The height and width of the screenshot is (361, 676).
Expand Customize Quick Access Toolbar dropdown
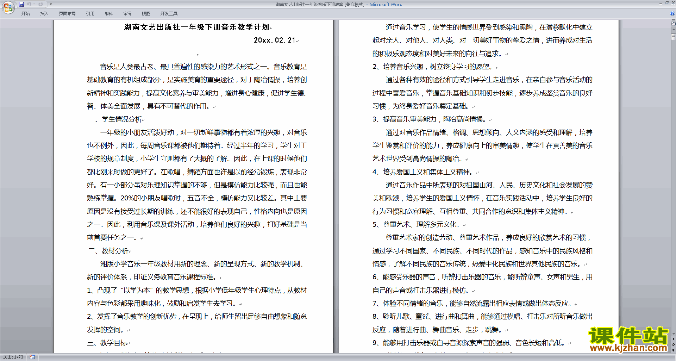click(51, 4)
